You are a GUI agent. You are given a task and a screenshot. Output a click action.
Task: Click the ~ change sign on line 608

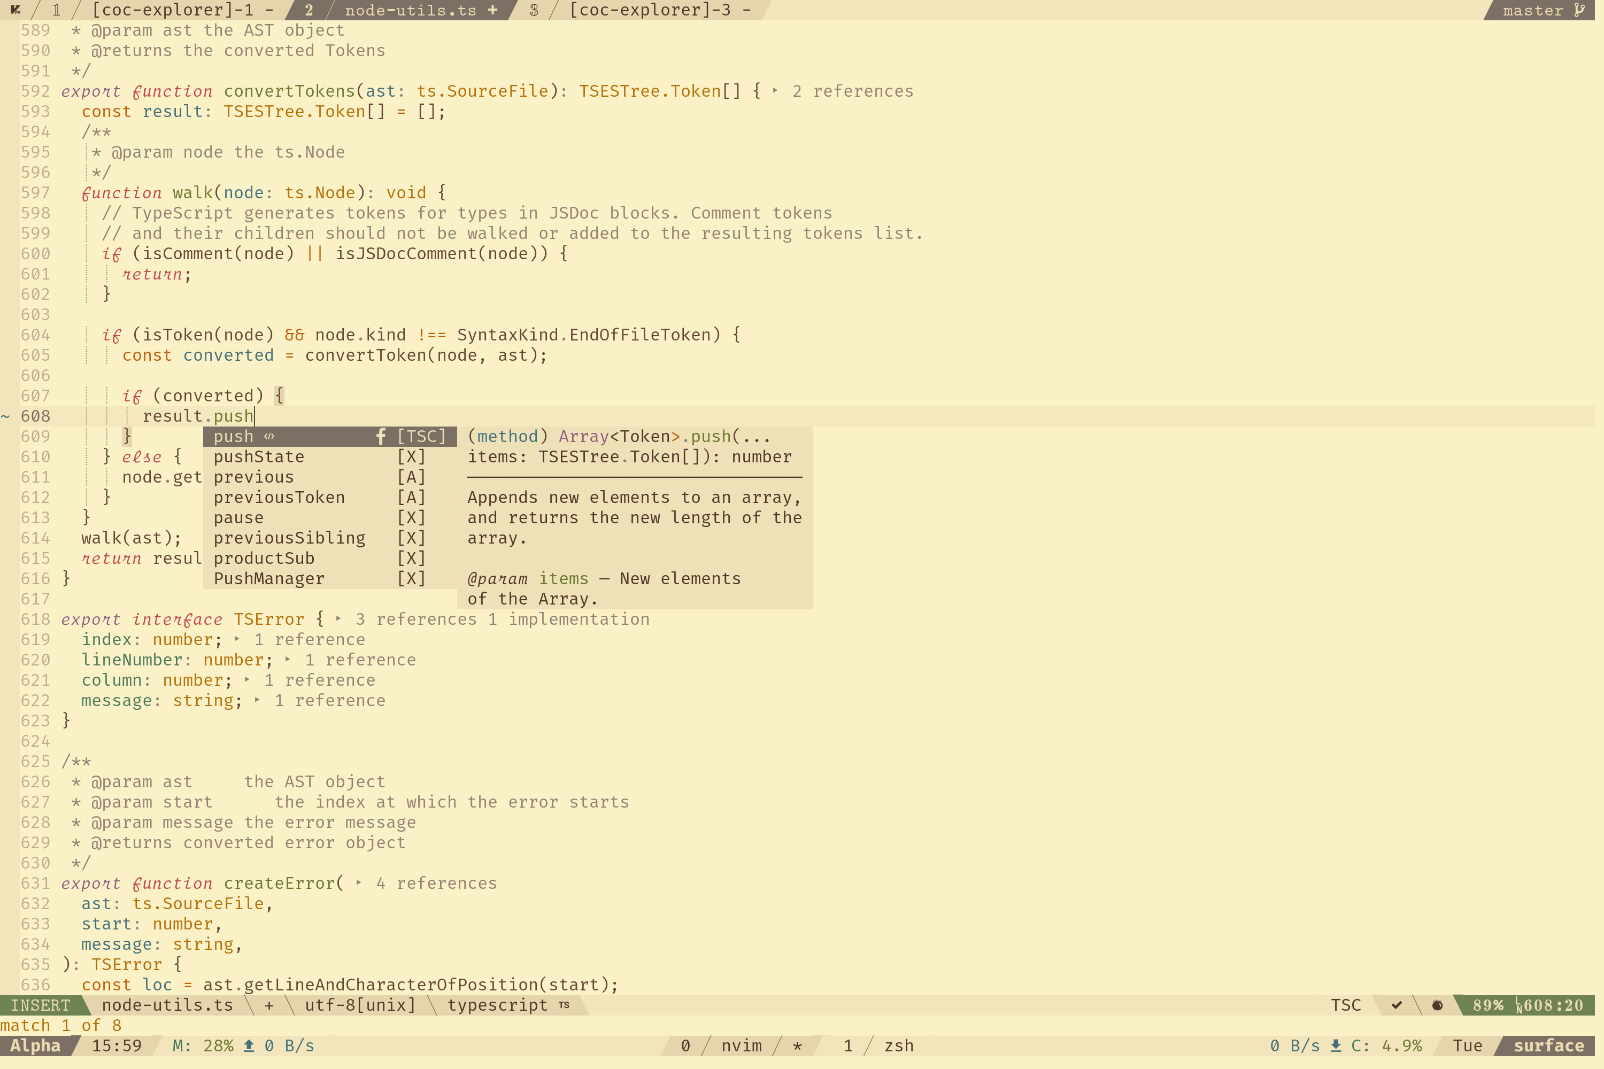[x=5, y=416]
